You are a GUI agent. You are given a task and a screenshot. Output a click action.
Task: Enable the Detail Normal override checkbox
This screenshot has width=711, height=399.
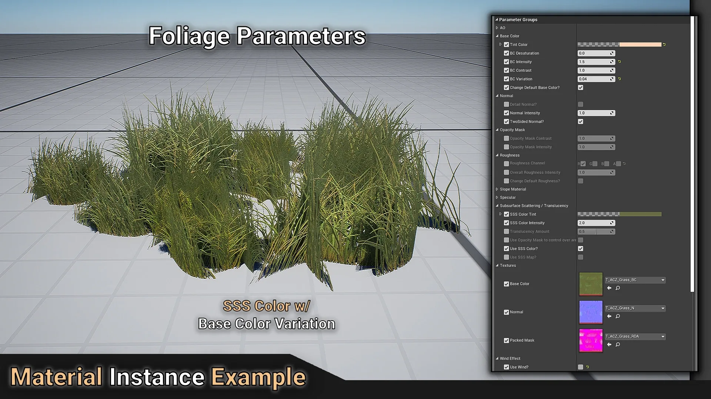[506, 105]
